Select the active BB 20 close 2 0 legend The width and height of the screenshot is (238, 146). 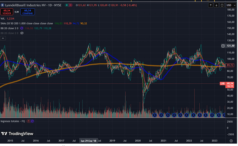[9, 28]
